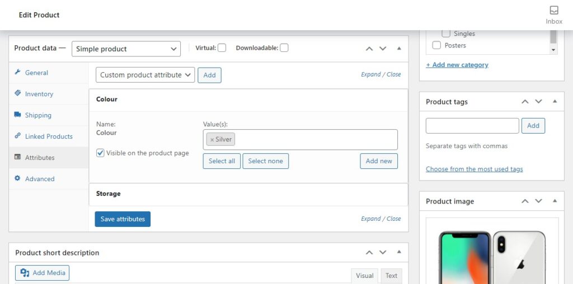
Task: Move Product data panel down
Action: pyautogui.click(x=383, y=49)
